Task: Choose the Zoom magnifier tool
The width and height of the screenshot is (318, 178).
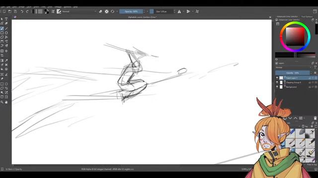Action: click(x=2, y=102)
